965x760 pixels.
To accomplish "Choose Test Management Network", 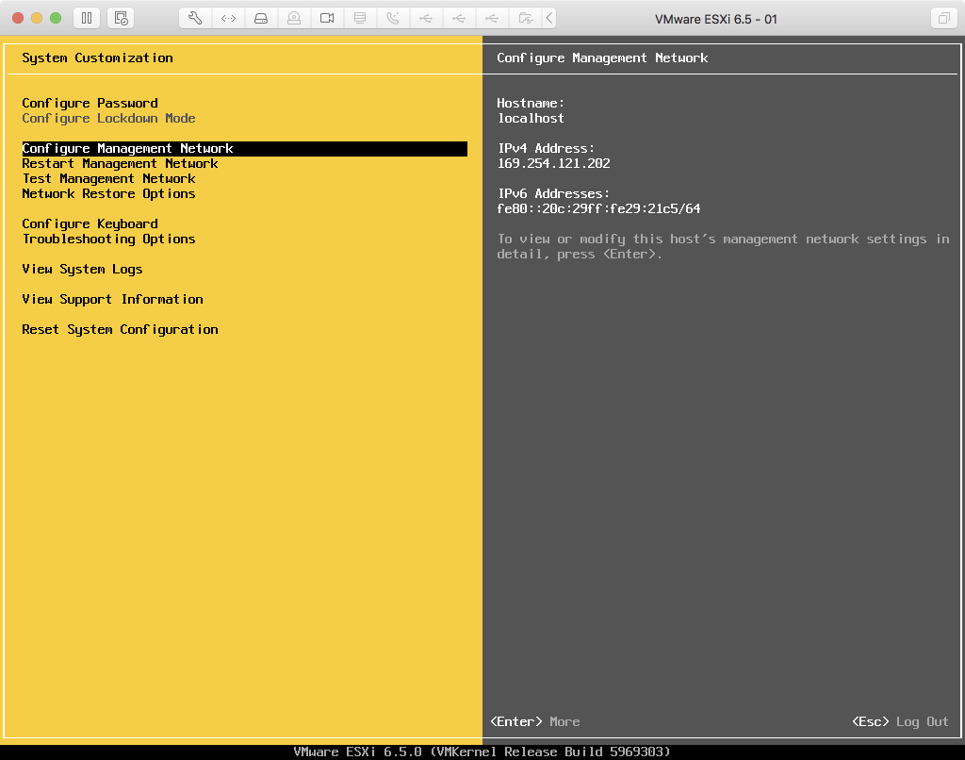I will (x=108, y=178).
